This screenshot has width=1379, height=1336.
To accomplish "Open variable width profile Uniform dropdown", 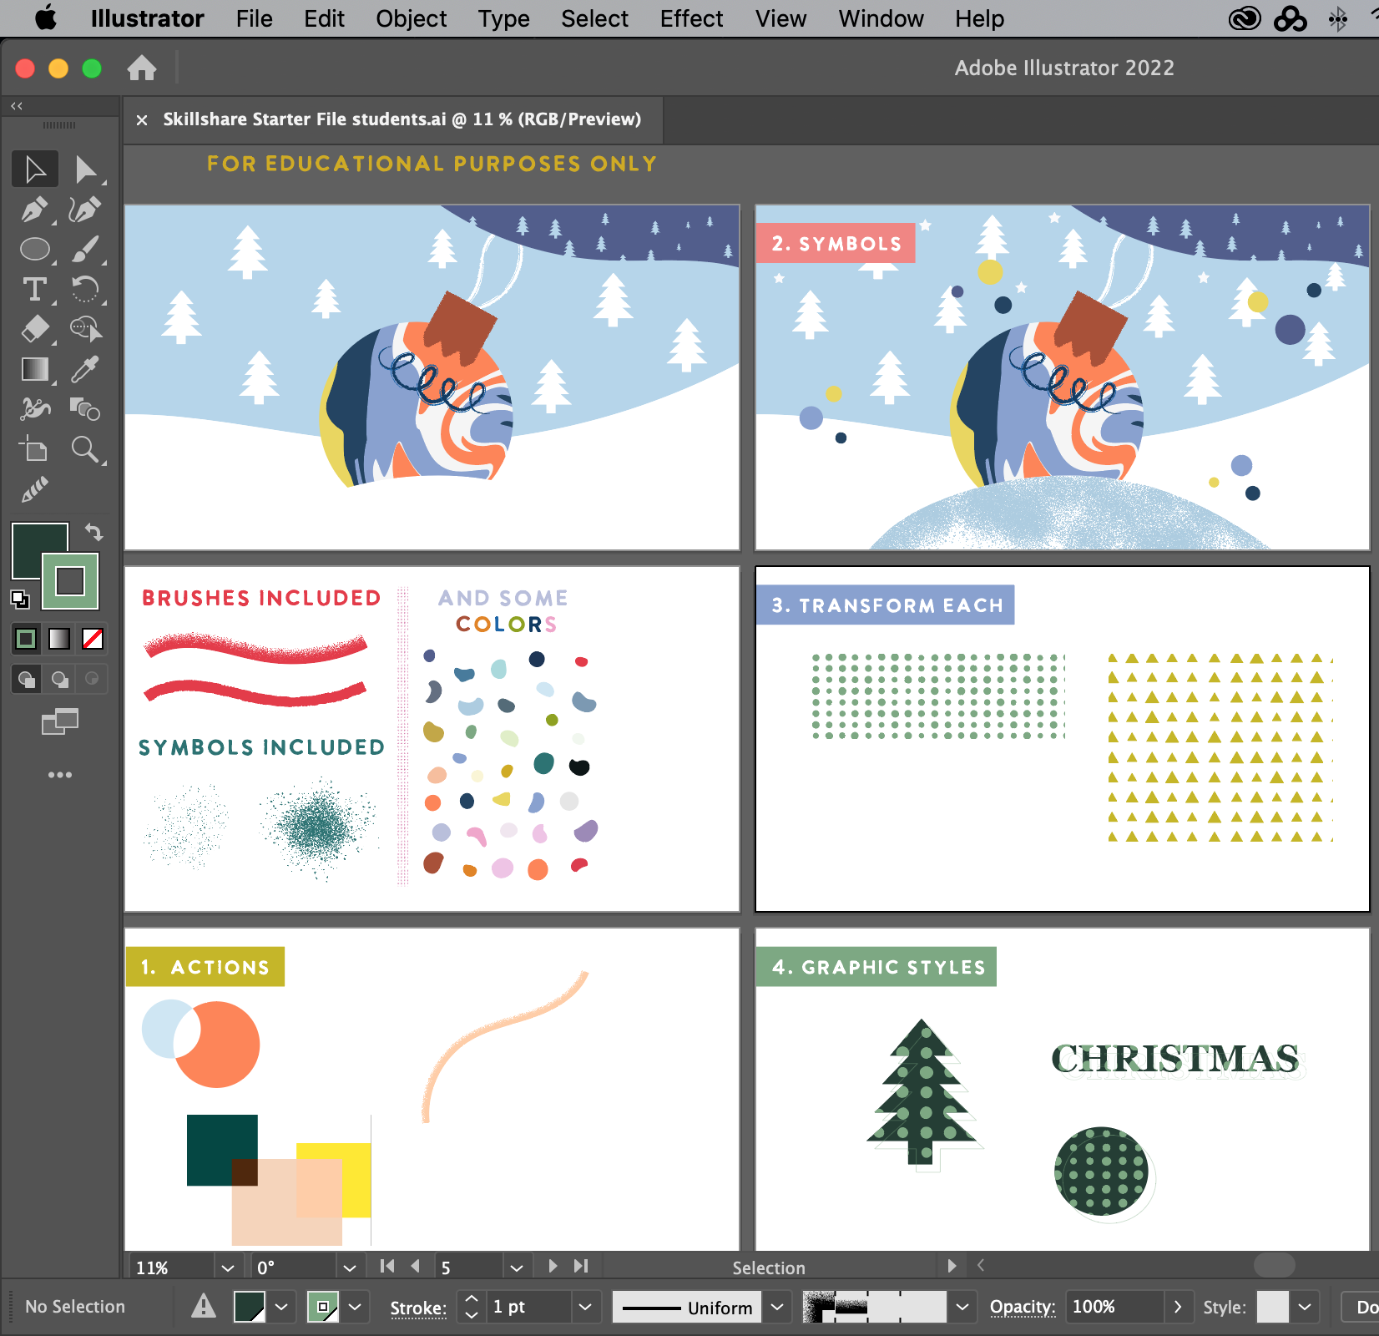I will coord(777,1307).
